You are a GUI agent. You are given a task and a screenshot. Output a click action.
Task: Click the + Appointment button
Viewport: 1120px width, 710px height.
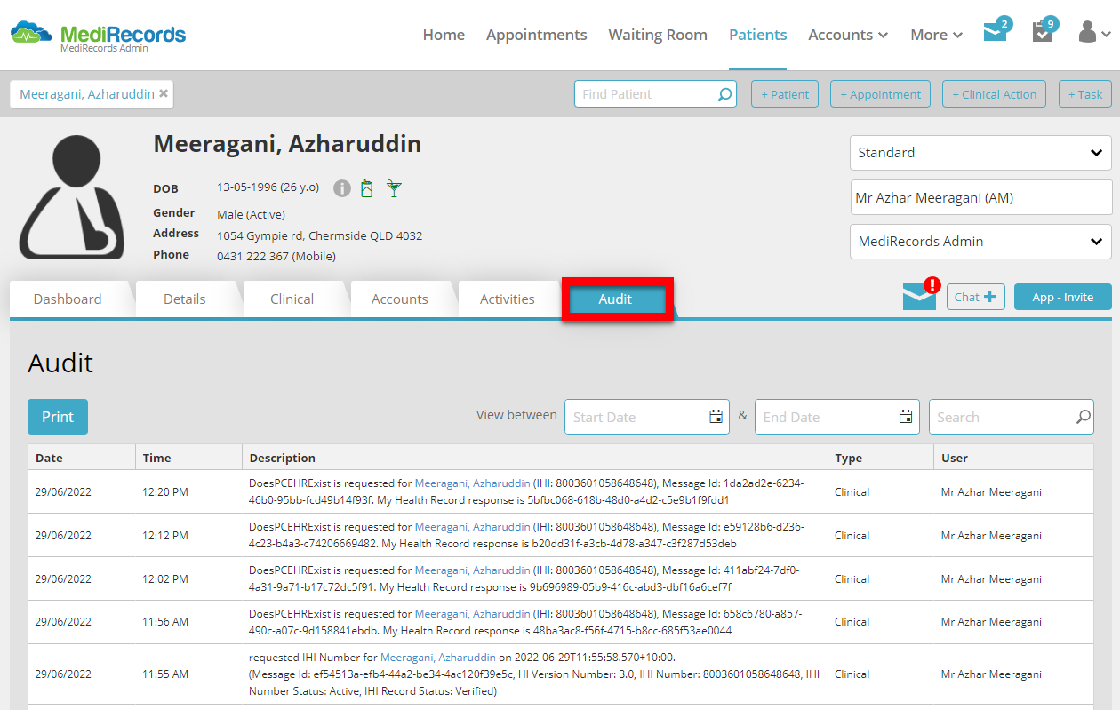[x=880, y=94]
